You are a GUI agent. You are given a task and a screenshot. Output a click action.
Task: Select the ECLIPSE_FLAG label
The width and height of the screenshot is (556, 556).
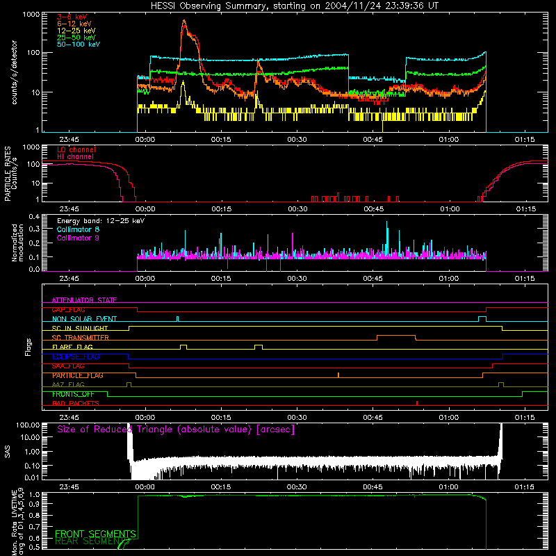[x=76, y=357]
